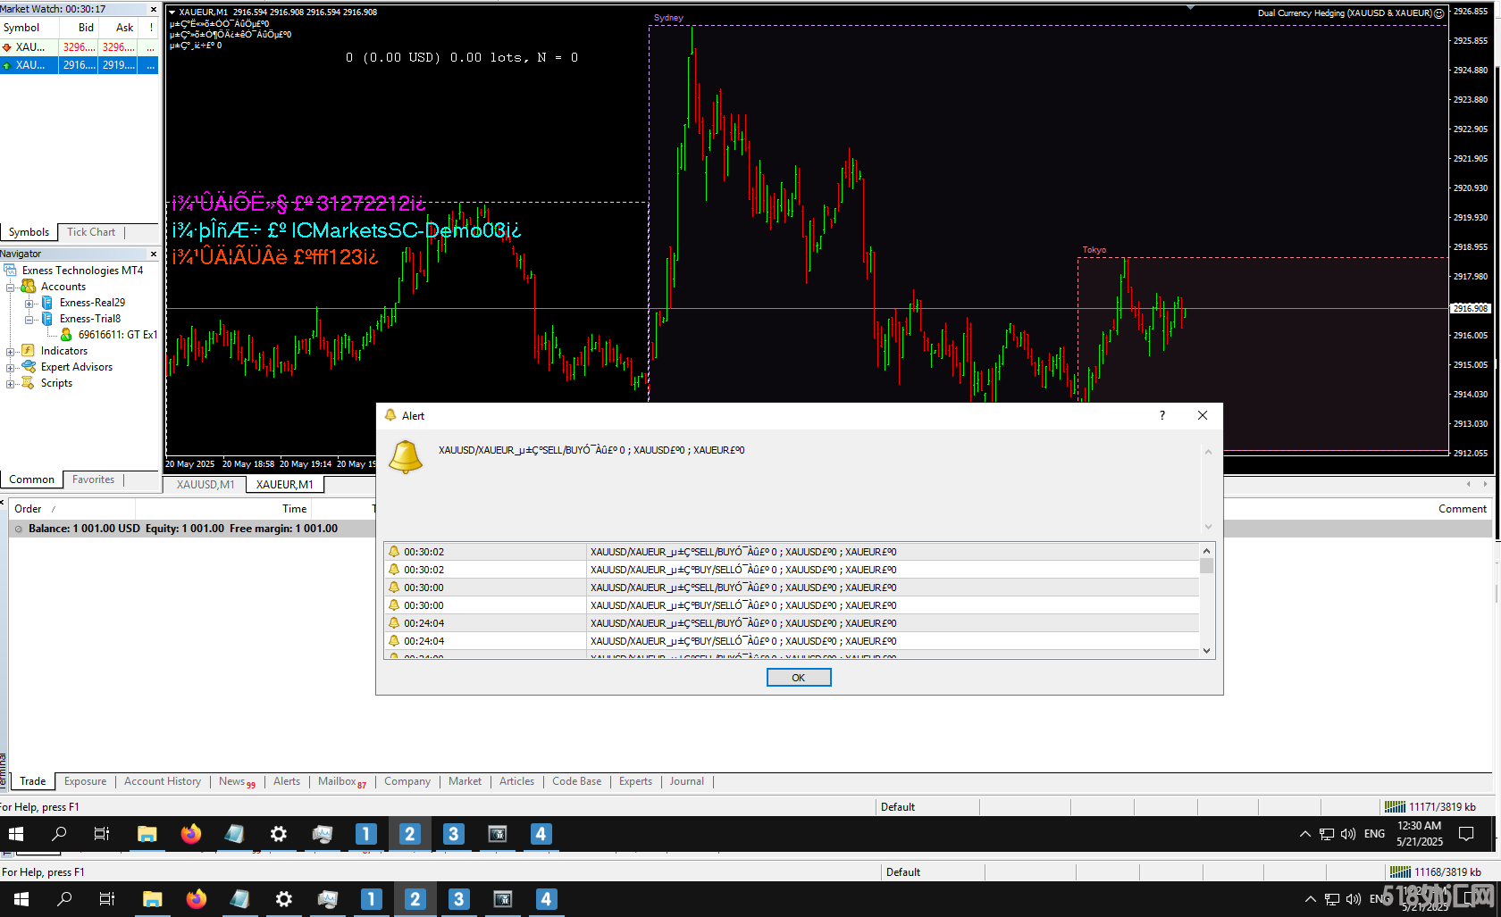1501x917 pixels.
Task: Click the red down-arrow icon in Market Watch
Action: pyautogui.click(x=7, y=47)
